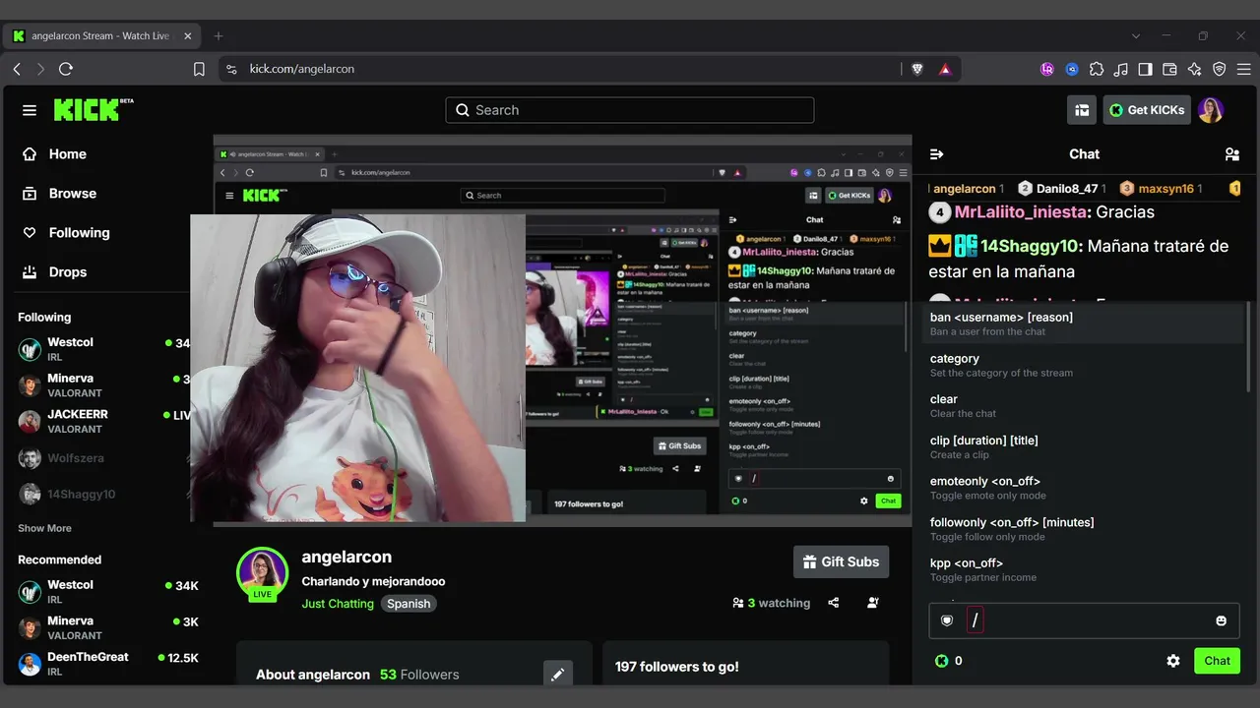
Task: Click the angelarcon LIVE channel avatar
Action: pos(262,573)
